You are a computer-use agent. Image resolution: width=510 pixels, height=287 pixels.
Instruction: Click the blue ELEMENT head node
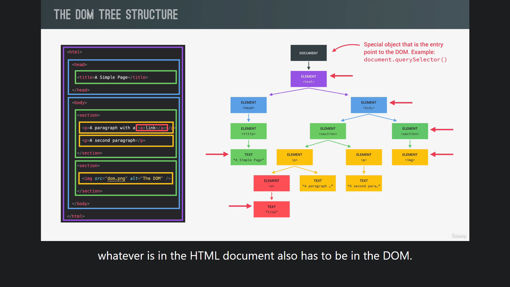(248, 105)
